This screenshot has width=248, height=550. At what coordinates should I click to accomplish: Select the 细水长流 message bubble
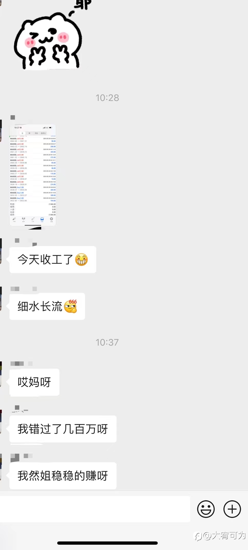click(x=47, y=306)
